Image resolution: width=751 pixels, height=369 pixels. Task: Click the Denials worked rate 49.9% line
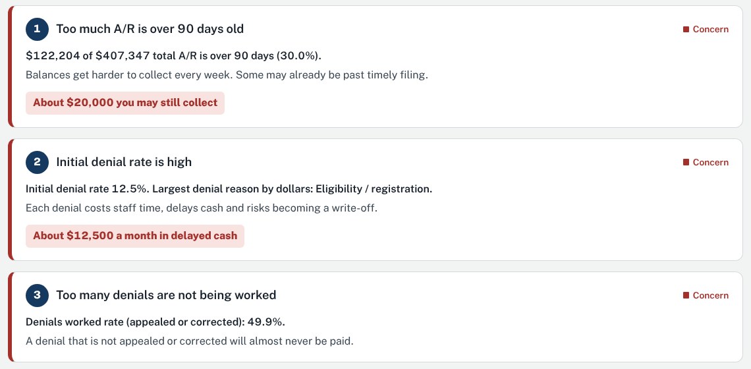click(155, 322)
